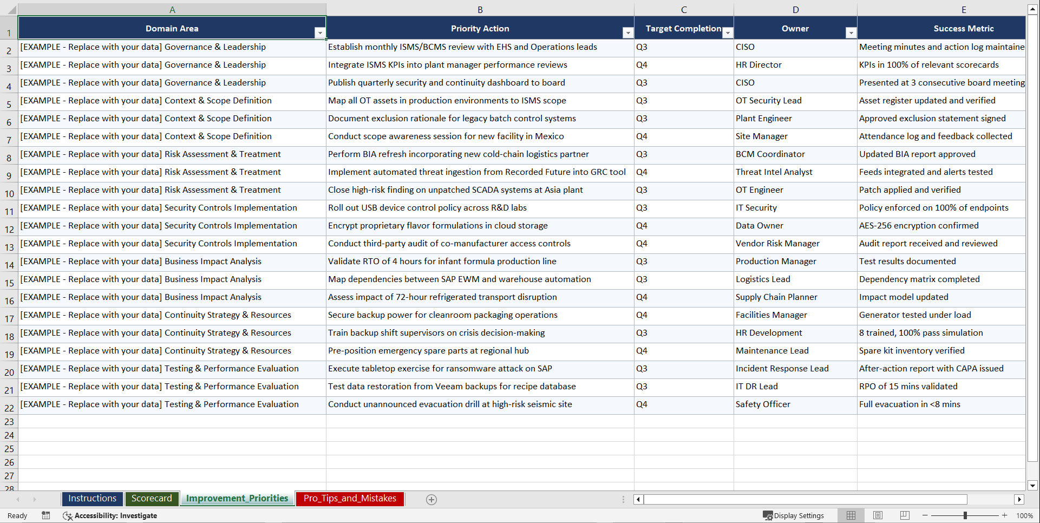Switch to the Instructions sheet
Image resolution: width=1040 pixels, height=523 pixels.
92,498
